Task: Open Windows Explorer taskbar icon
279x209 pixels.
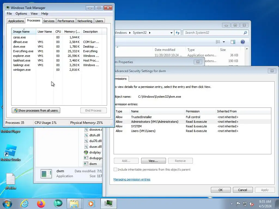Action: click(x=74, y=204)
